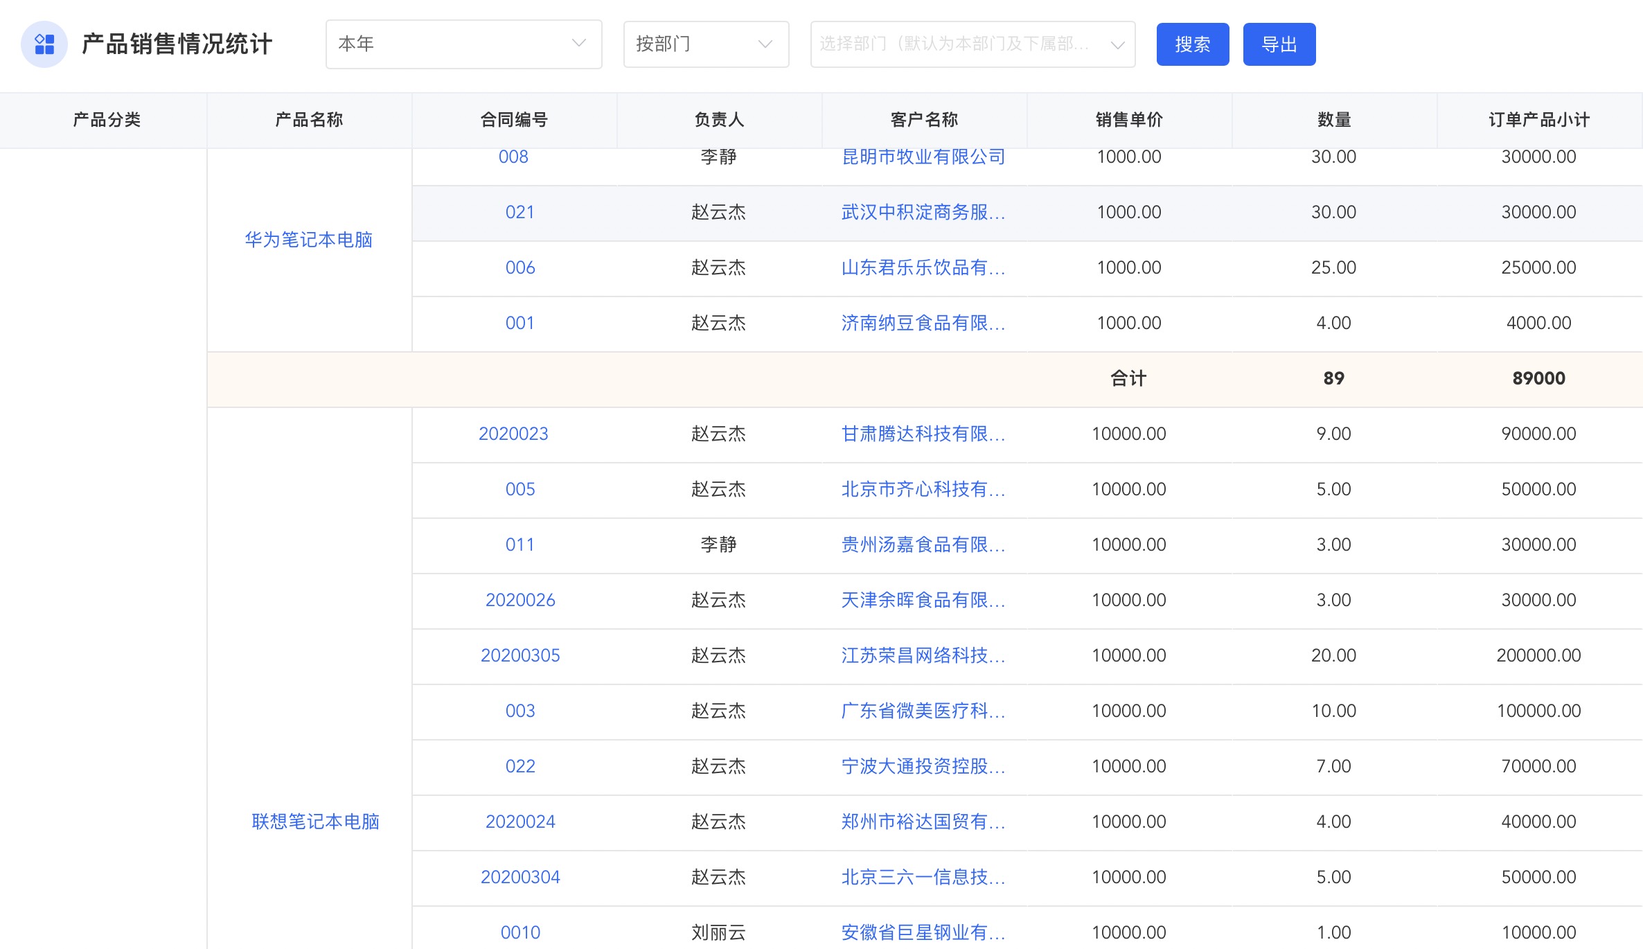Click the product statistics grid icon
The height and width of the screenshot is (949, 1643).
(x=44, y=44)
